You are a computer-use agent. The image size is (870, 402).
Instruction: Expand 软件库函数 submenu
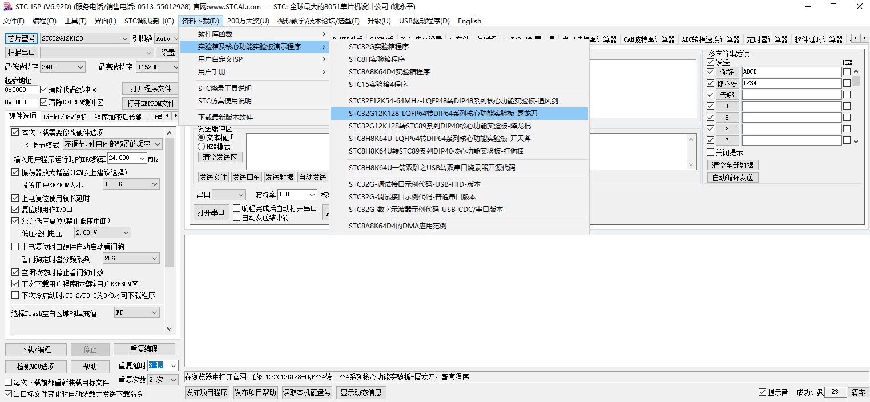(x=254, y=34)
